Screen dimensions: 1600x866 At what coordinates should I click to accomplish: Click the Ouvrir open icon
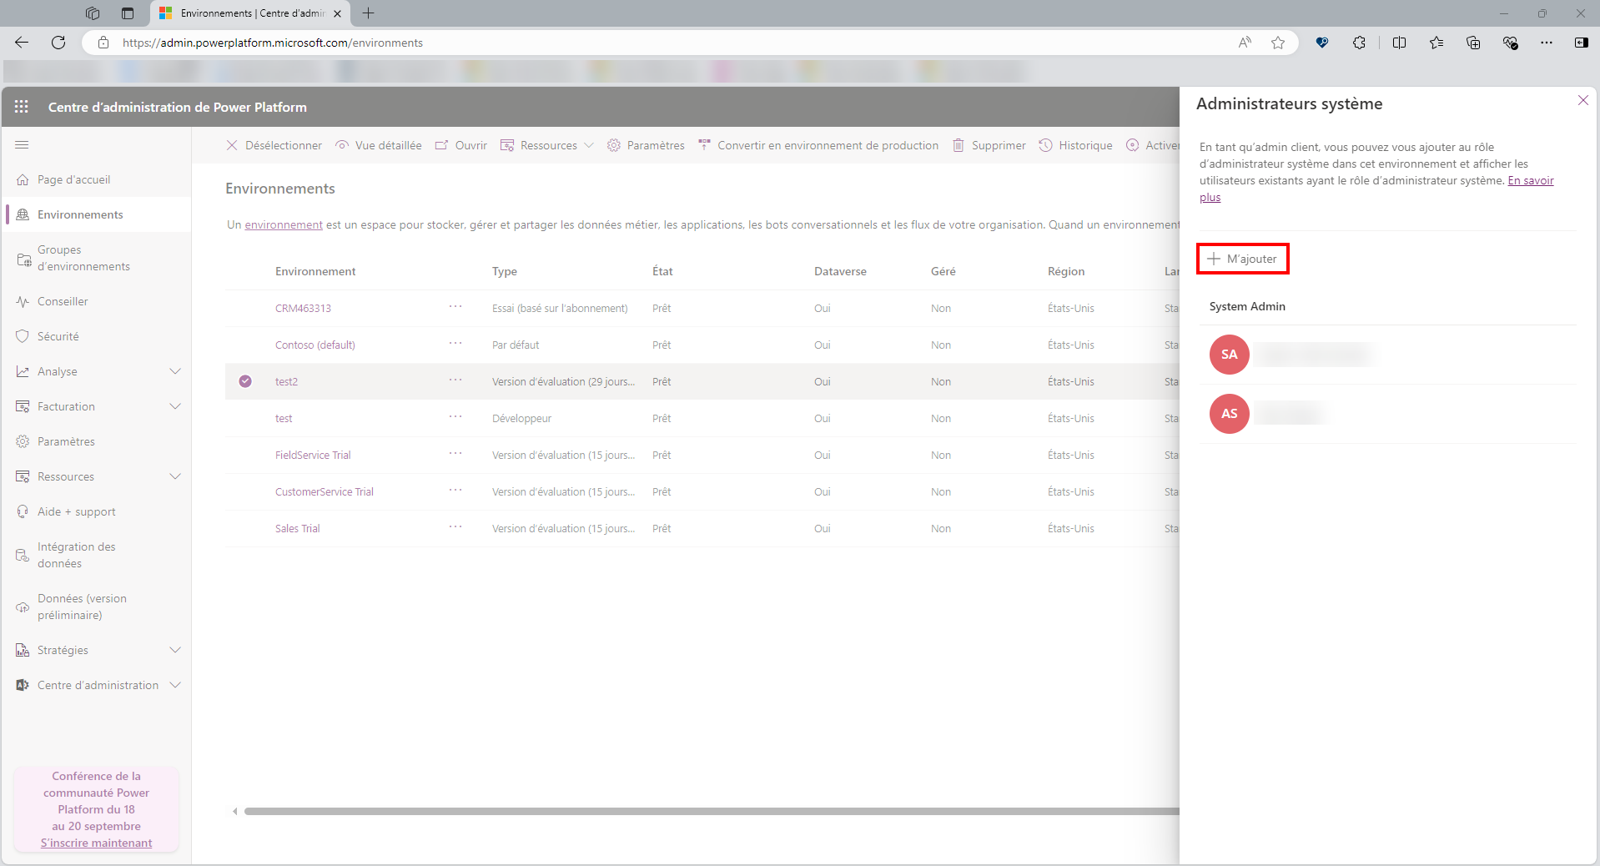point(442,145)
